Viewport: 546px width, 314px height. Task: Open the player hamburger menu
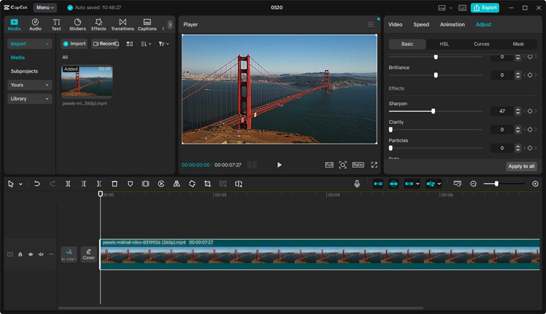371,24
